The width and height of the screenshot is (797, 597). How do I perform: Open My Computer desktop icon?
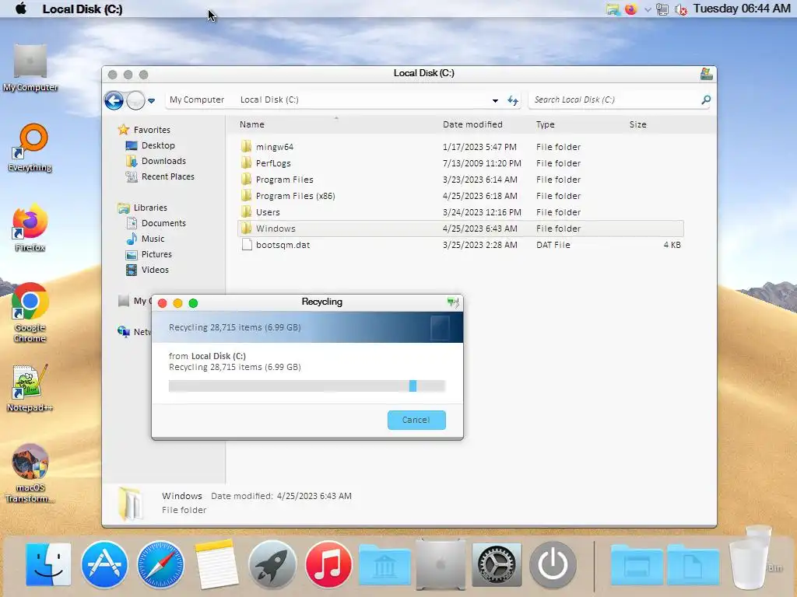30,68
